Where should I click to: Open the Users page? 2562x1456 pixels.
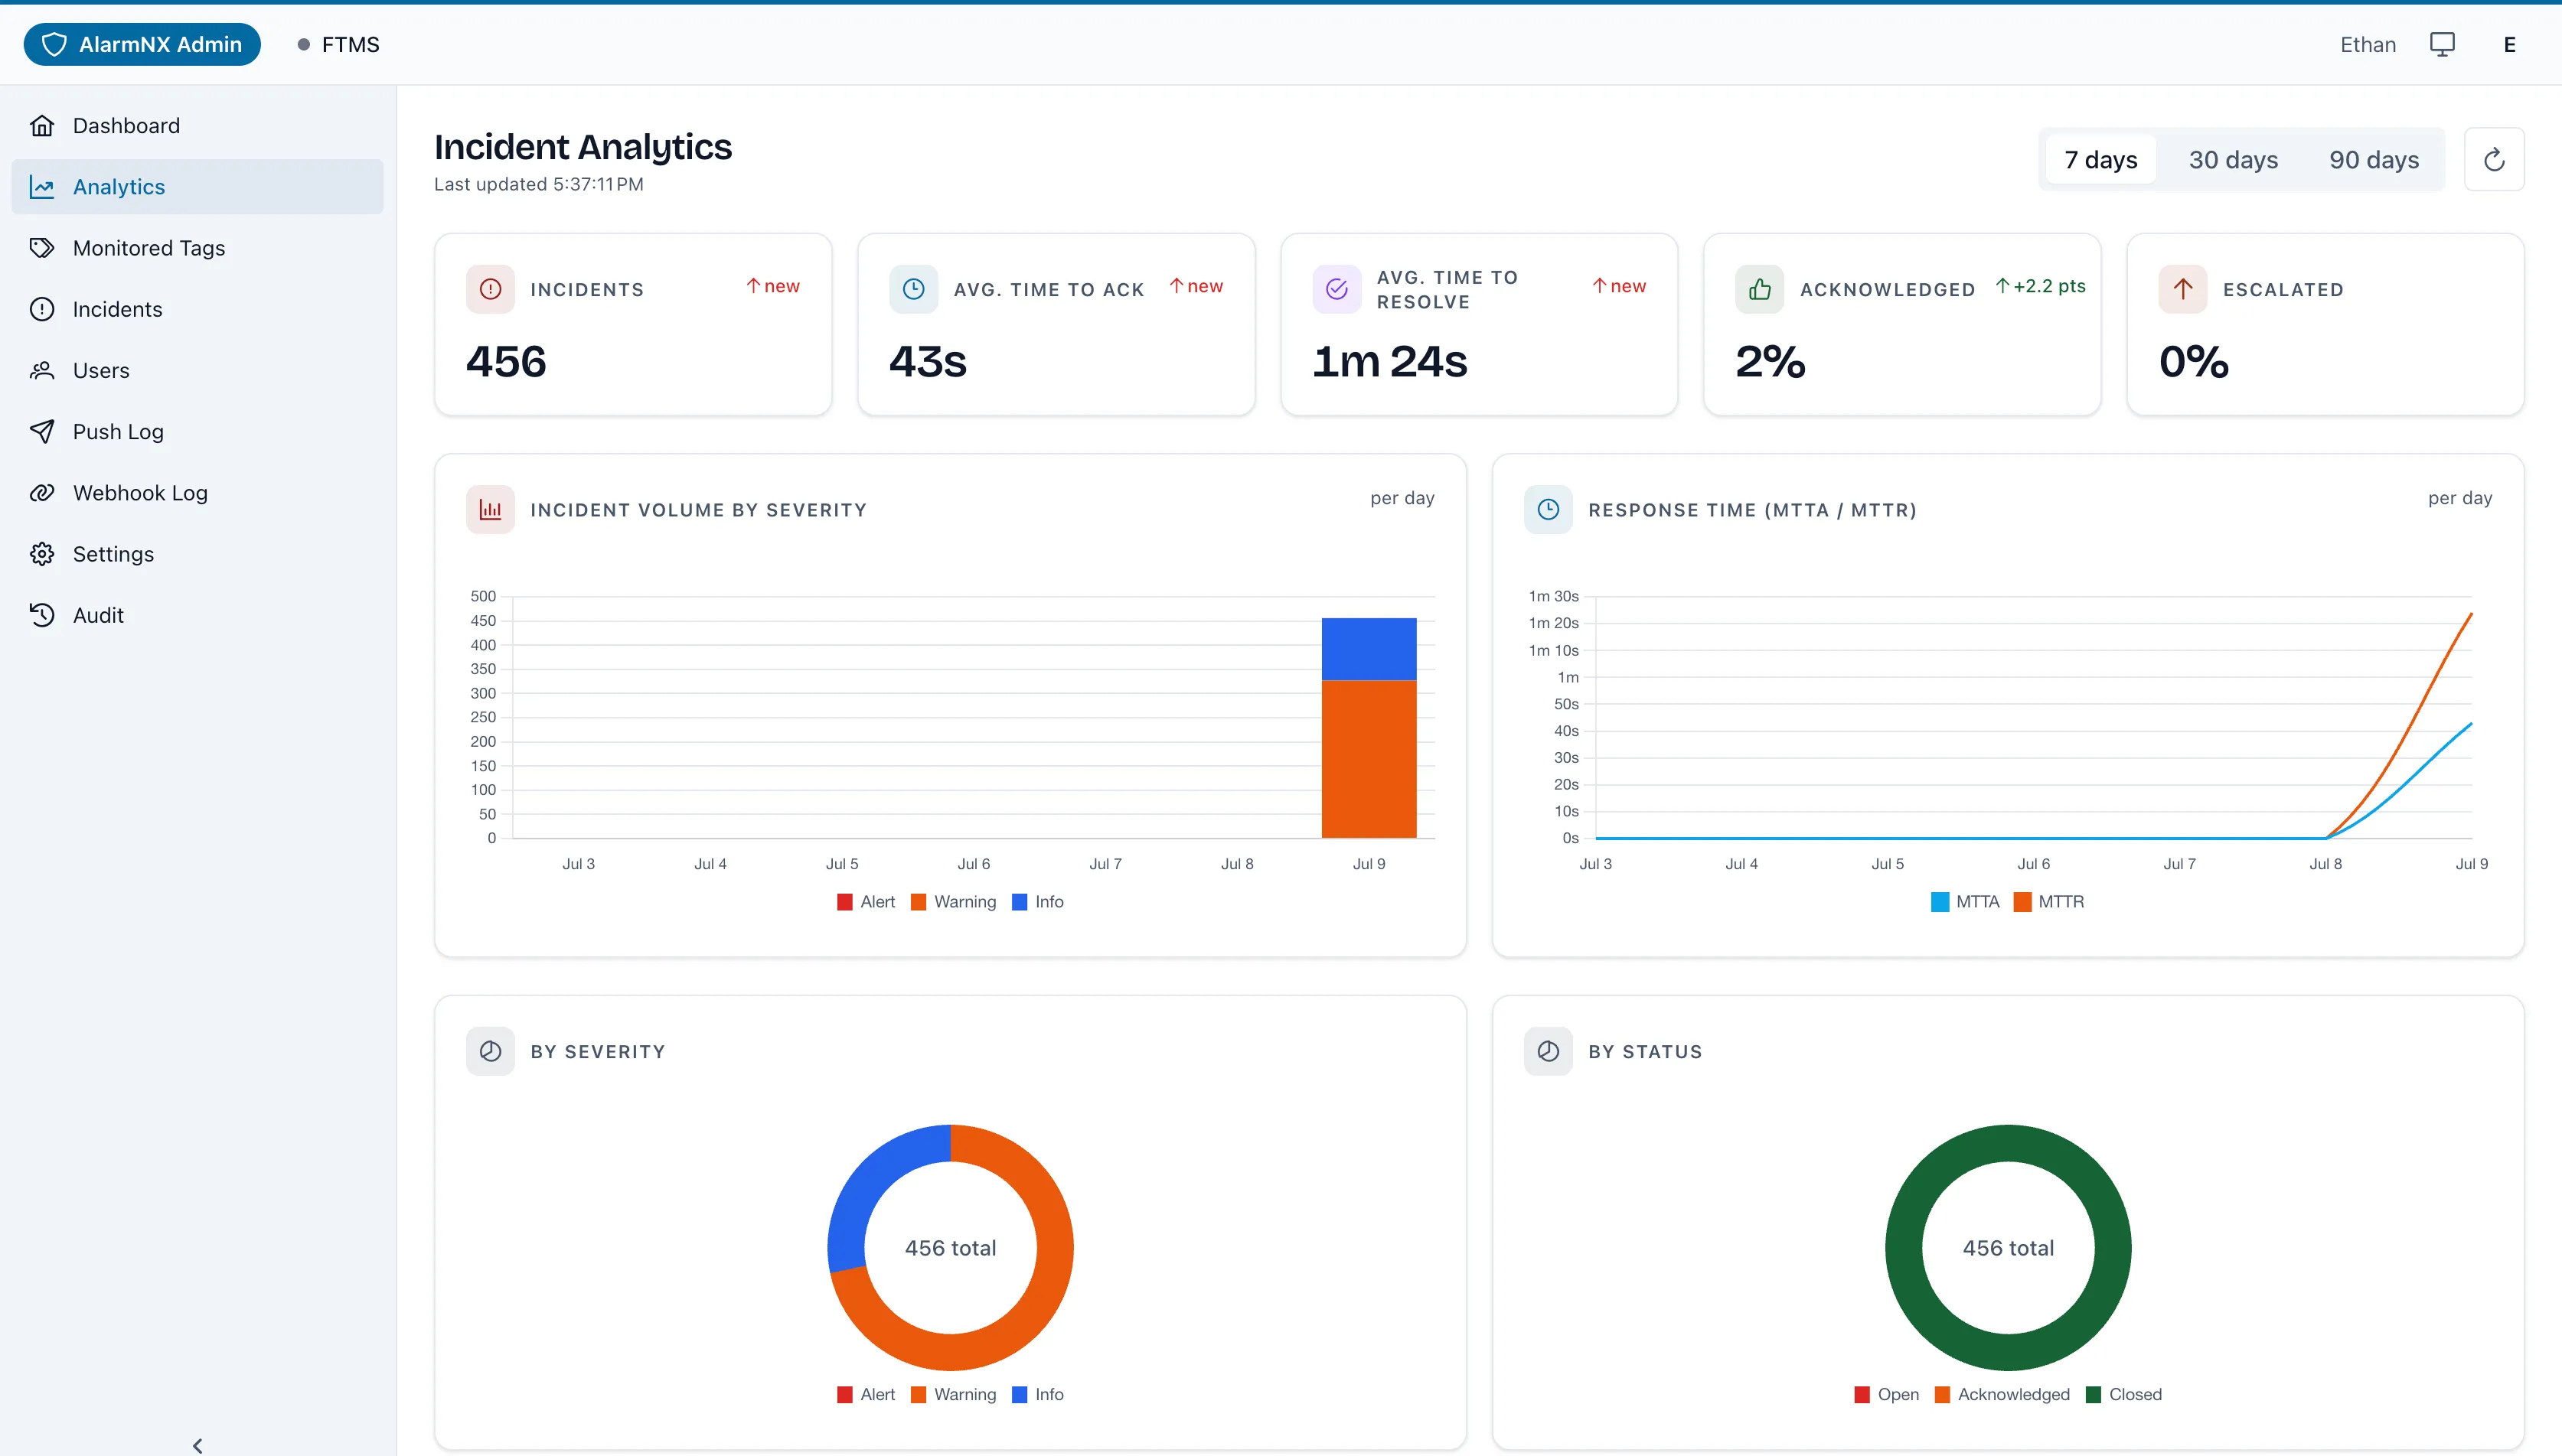click(197, 370)
